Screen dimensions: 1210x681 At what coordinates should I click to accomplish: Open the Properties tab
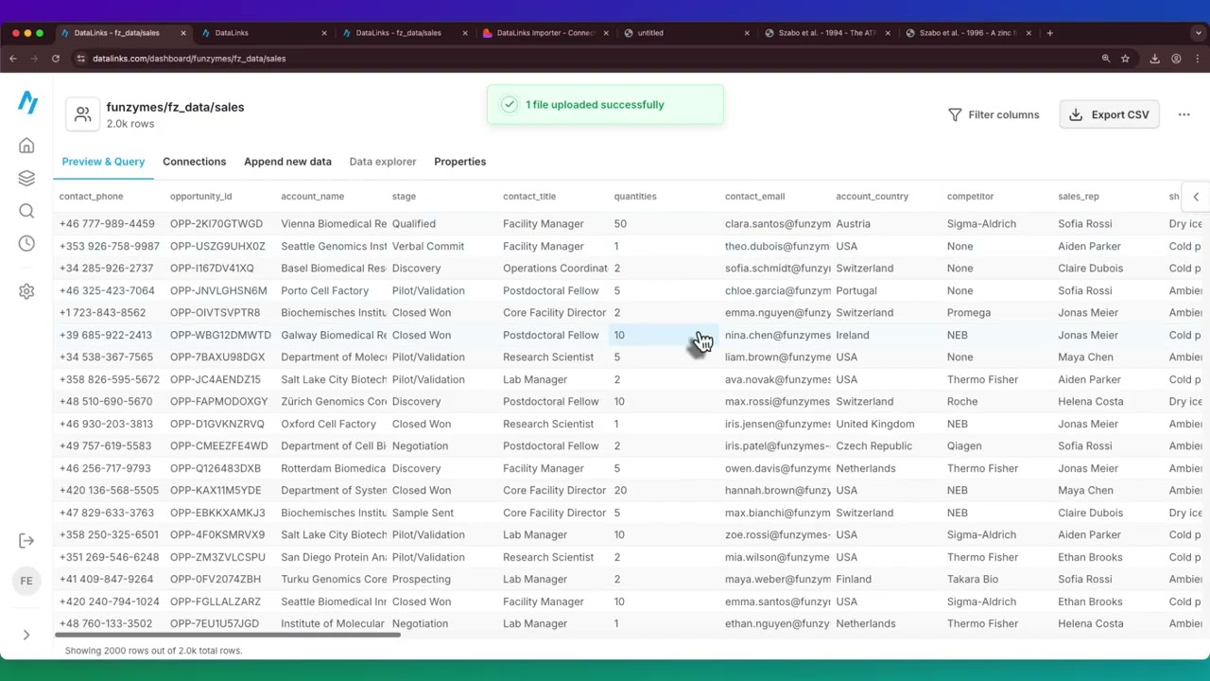coord(459,162)
